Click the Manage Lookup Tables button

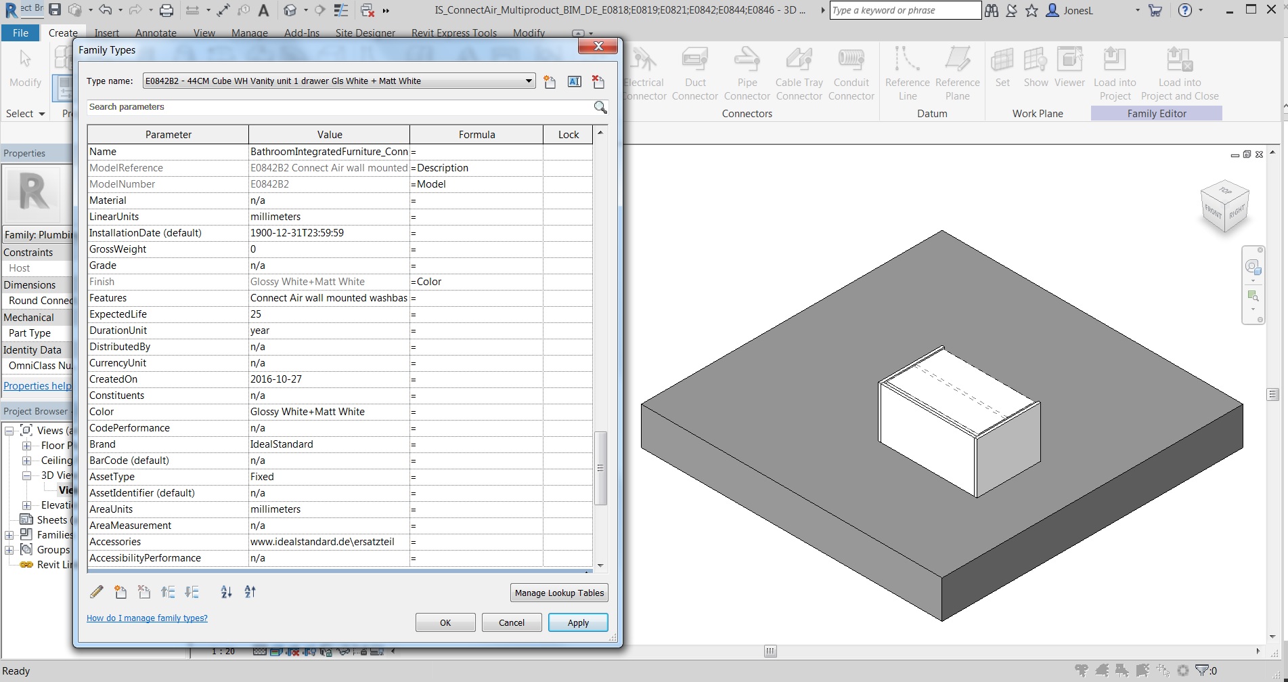coord(559,593)
